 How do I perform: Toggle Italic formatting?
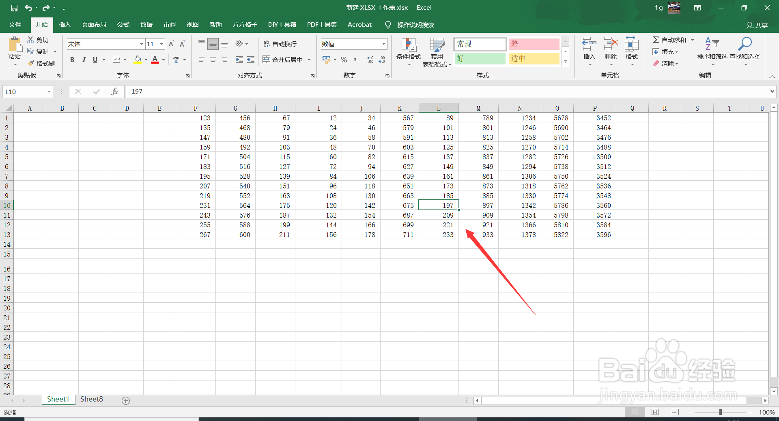tap(84, 60)
